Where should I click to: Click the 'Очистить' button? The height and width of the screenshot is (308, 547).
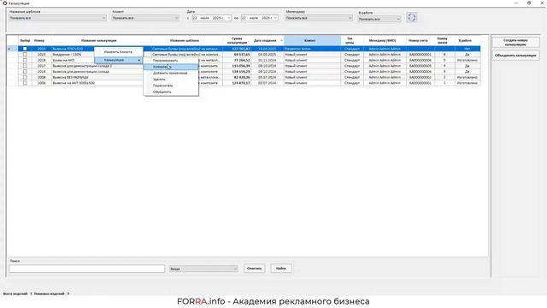pos(254,269)
